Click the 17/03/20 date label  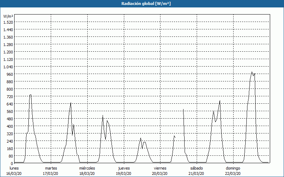[50, 173]
